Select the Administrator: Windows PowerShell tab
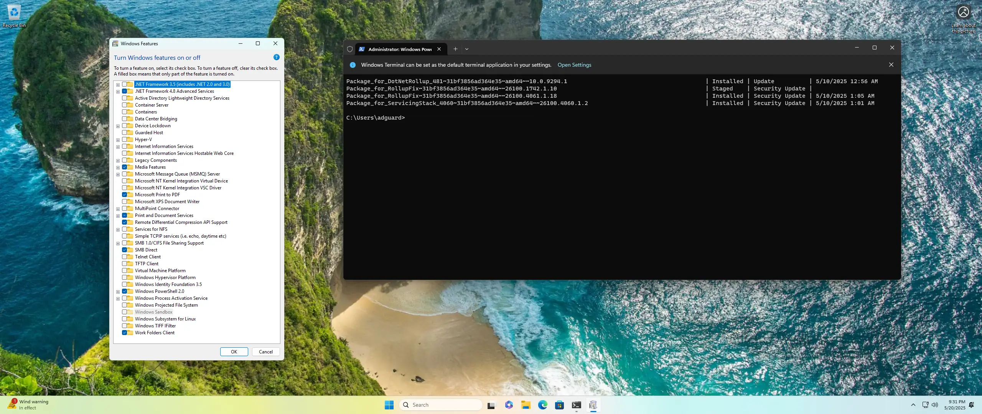The width and height of the screenshot is (982, 414). (399, 49)
